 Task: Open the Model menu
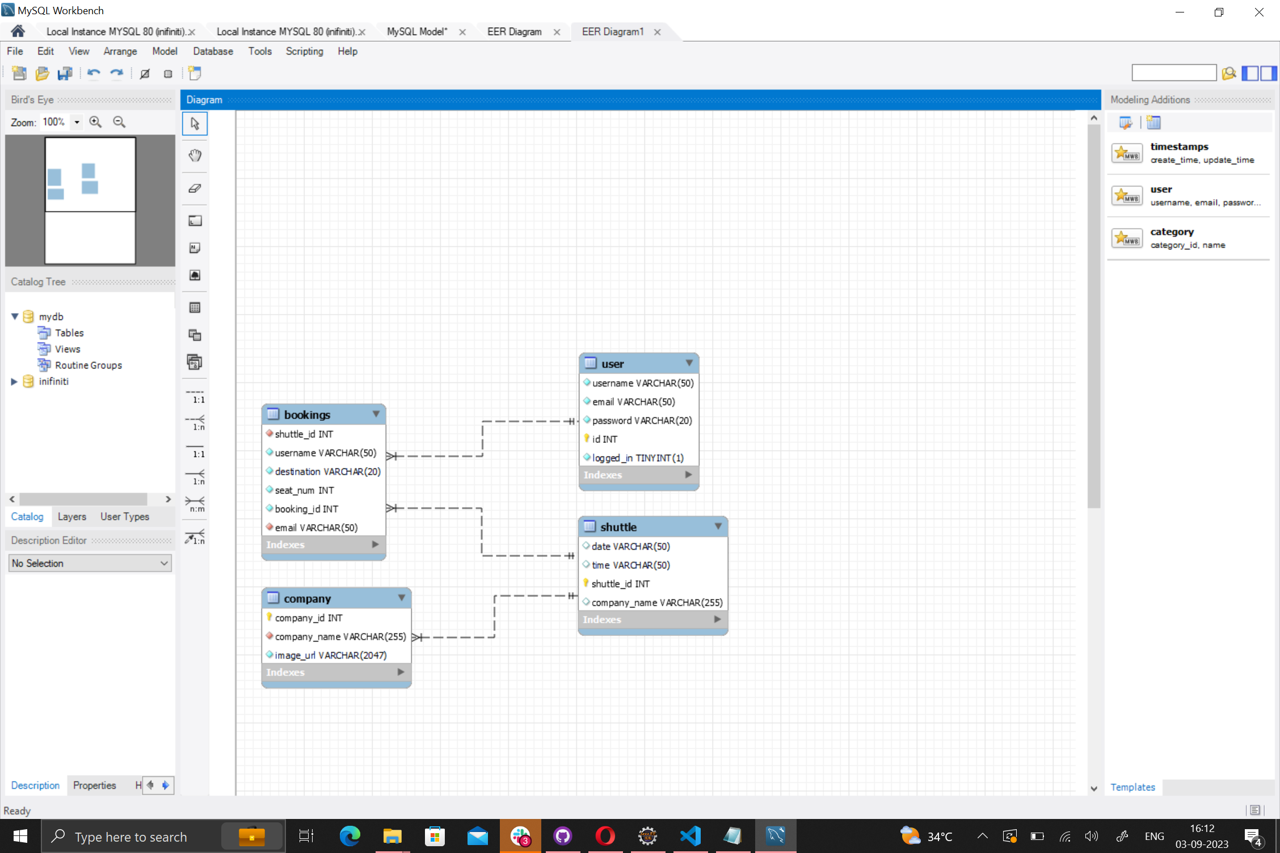[165, 51]
